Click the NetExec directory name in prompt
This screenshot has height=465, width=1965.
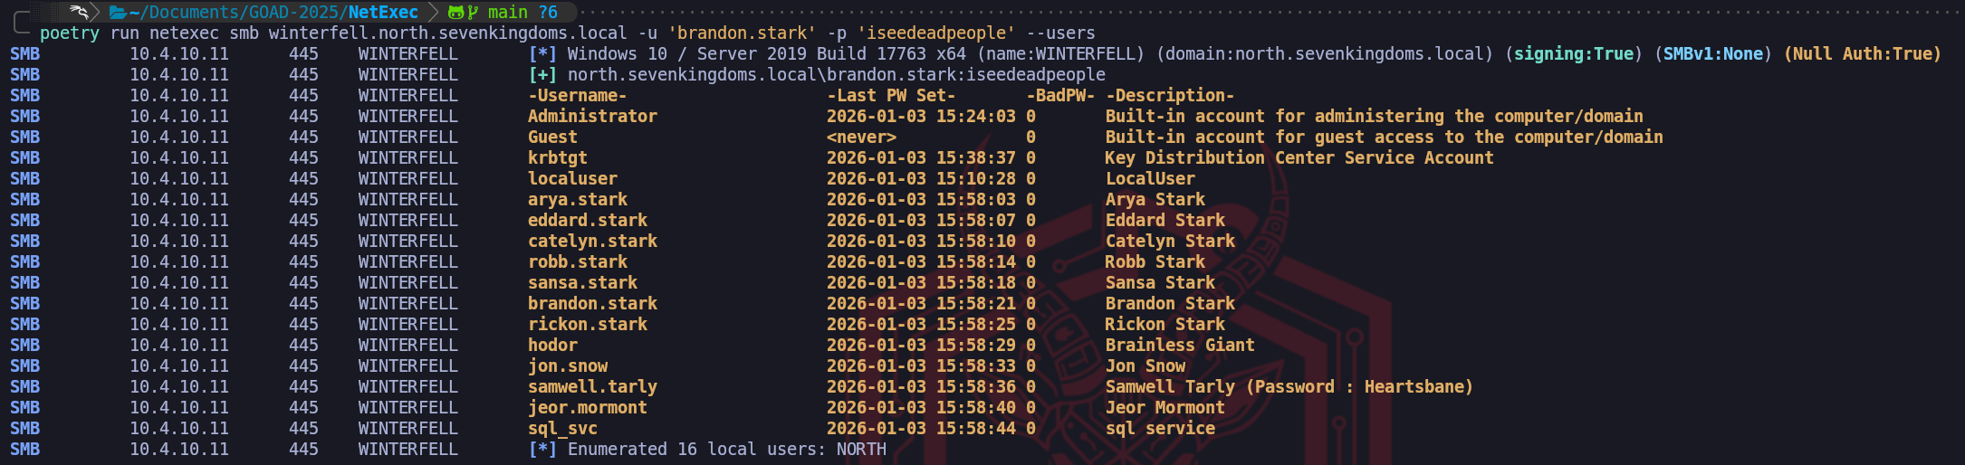coord(383,13)
